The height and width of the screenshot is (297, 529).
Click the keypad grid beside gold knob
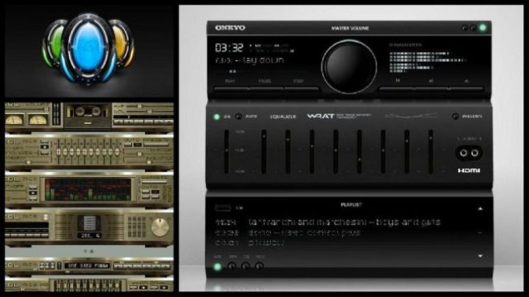tap(137, 227)
